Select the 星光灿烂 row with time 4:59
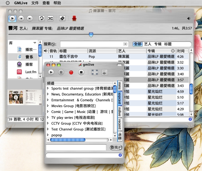The width and height of the screenshot is (202, 171). (156, 91)
